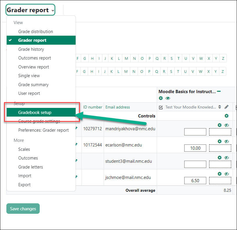
Task: Click the grade field showing 6.50
Action: tap(195, 180)
